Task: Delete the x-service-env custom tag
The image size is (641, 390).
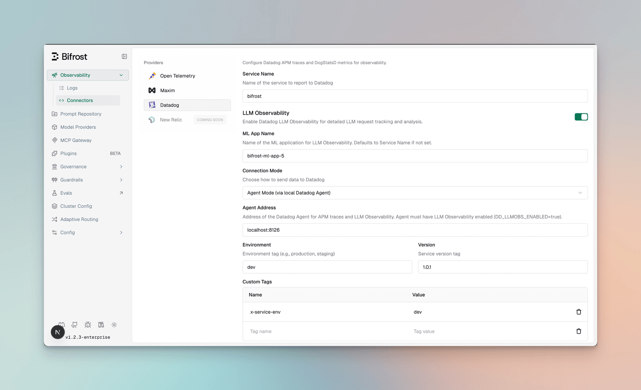Action: [x=579, y=312]
